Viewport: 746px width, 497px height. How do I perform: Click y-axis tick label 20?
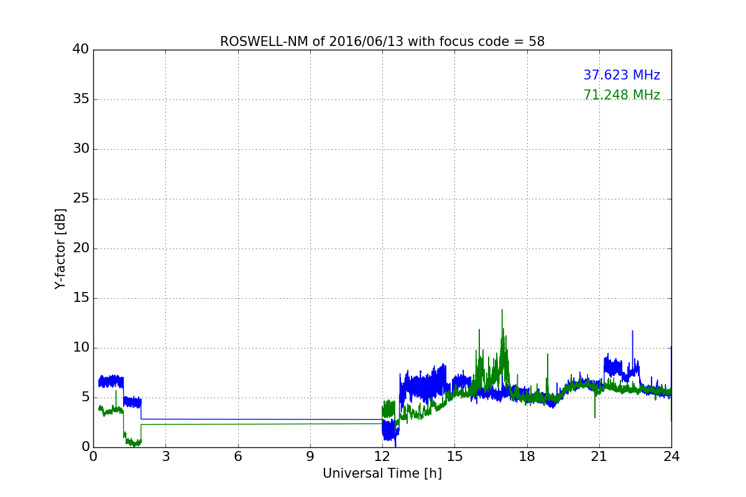[81, 248]
